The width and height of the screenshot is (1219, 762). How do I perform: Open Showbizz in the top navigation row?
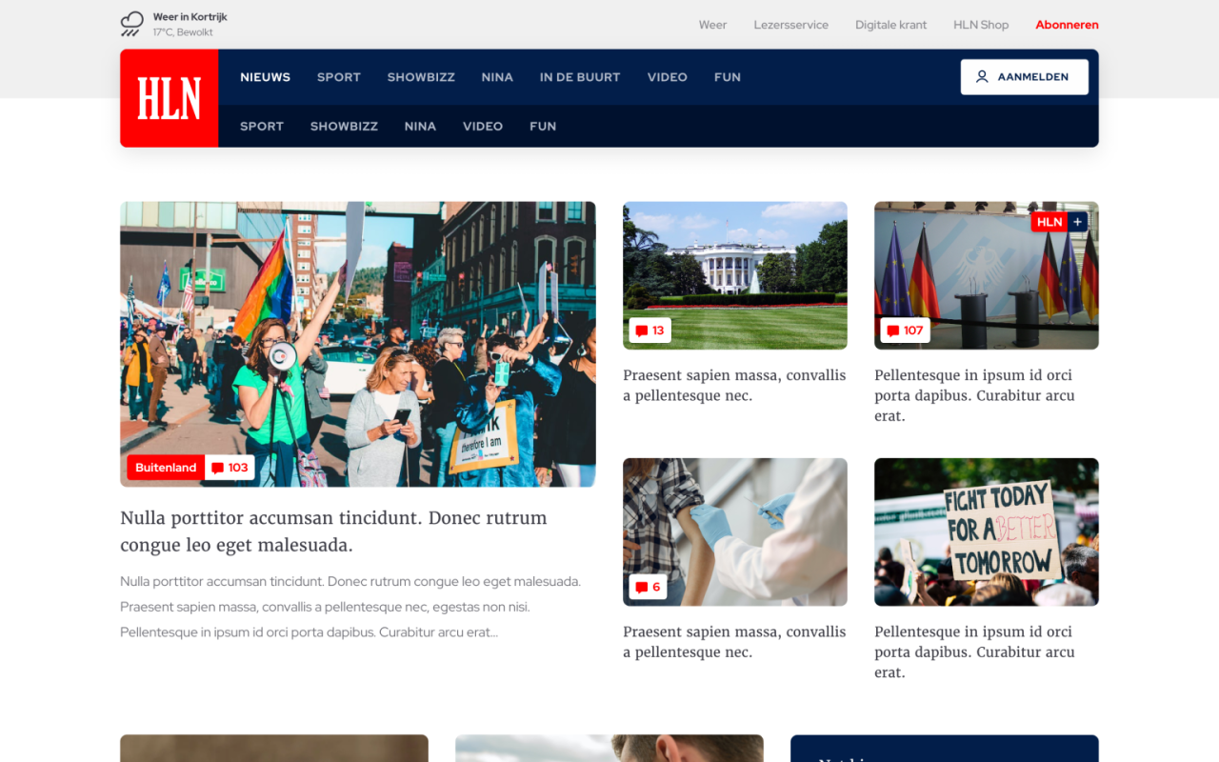coord(421,77)
